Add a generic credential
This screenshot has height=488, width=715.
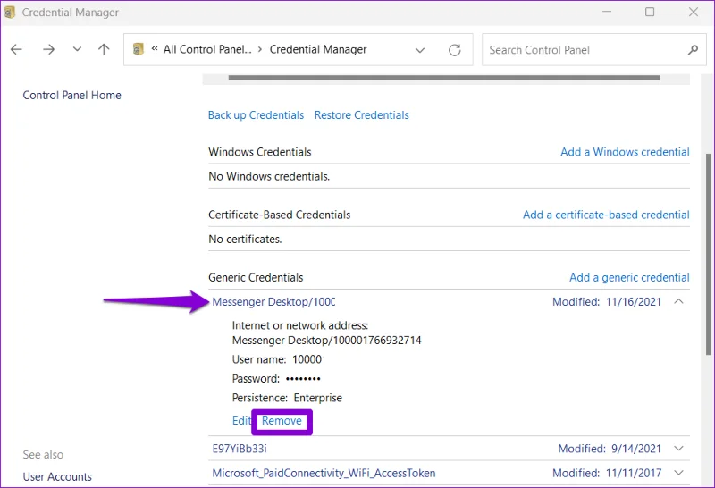629,277
